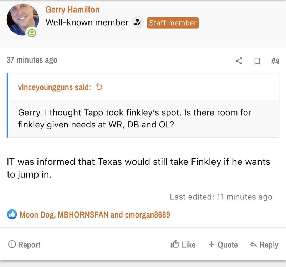This screenshot has height=267, width=286.
Task: Open cmorgan8689 in the reactions list
Action: (147, 215)
